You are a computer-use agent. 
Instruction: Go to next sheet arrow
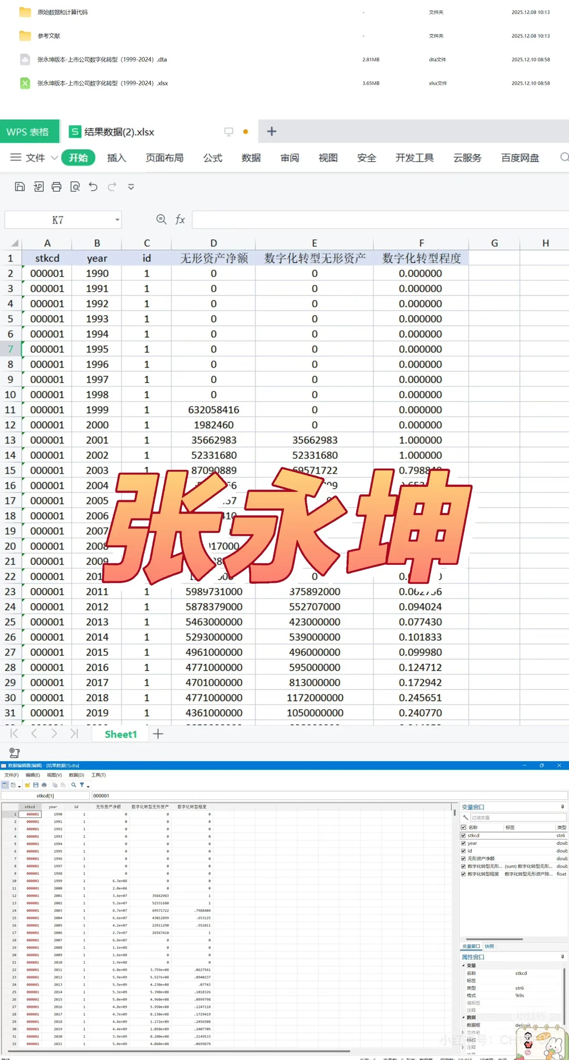tap(54, 733)
